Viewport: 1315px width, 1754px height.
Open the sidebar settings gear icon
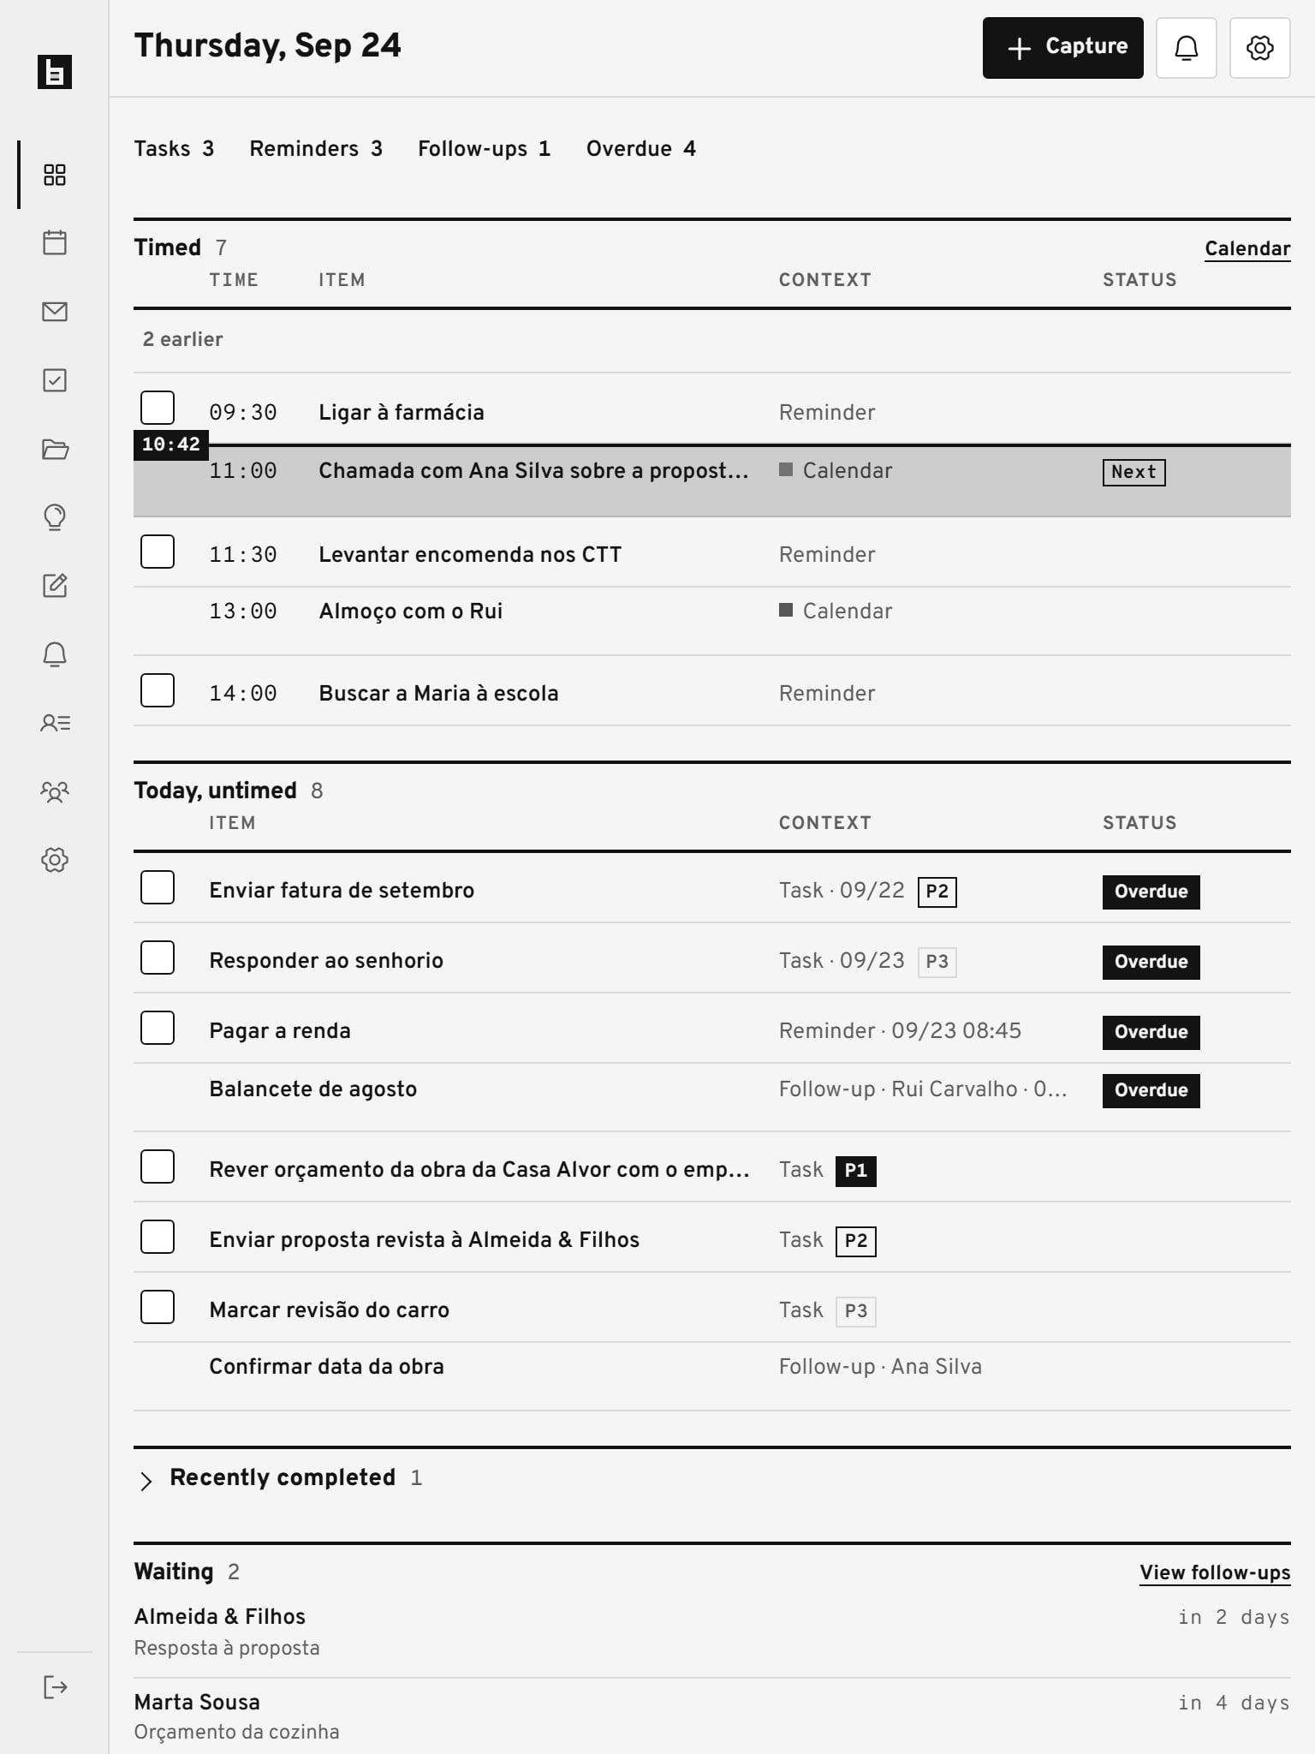pos(55,860)
